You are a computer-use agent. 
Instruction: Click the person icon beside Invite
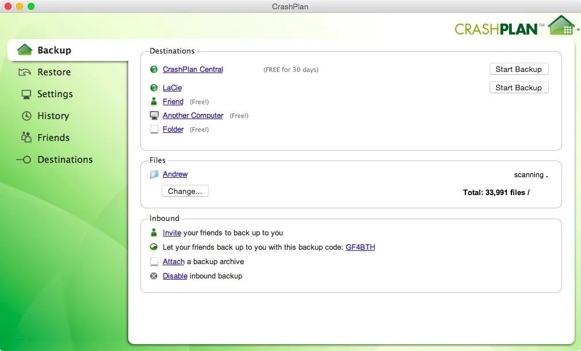click(x=154, y=232)
